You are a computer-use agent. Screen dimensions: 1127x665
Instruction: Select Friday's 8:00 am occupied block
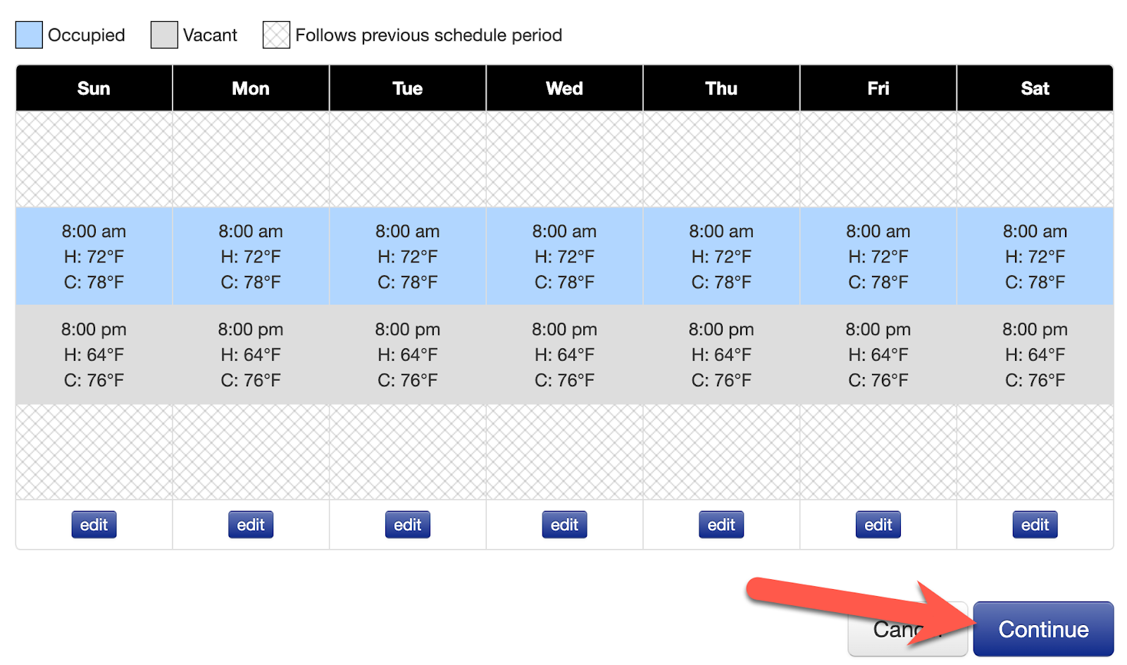tap(878, 256)
